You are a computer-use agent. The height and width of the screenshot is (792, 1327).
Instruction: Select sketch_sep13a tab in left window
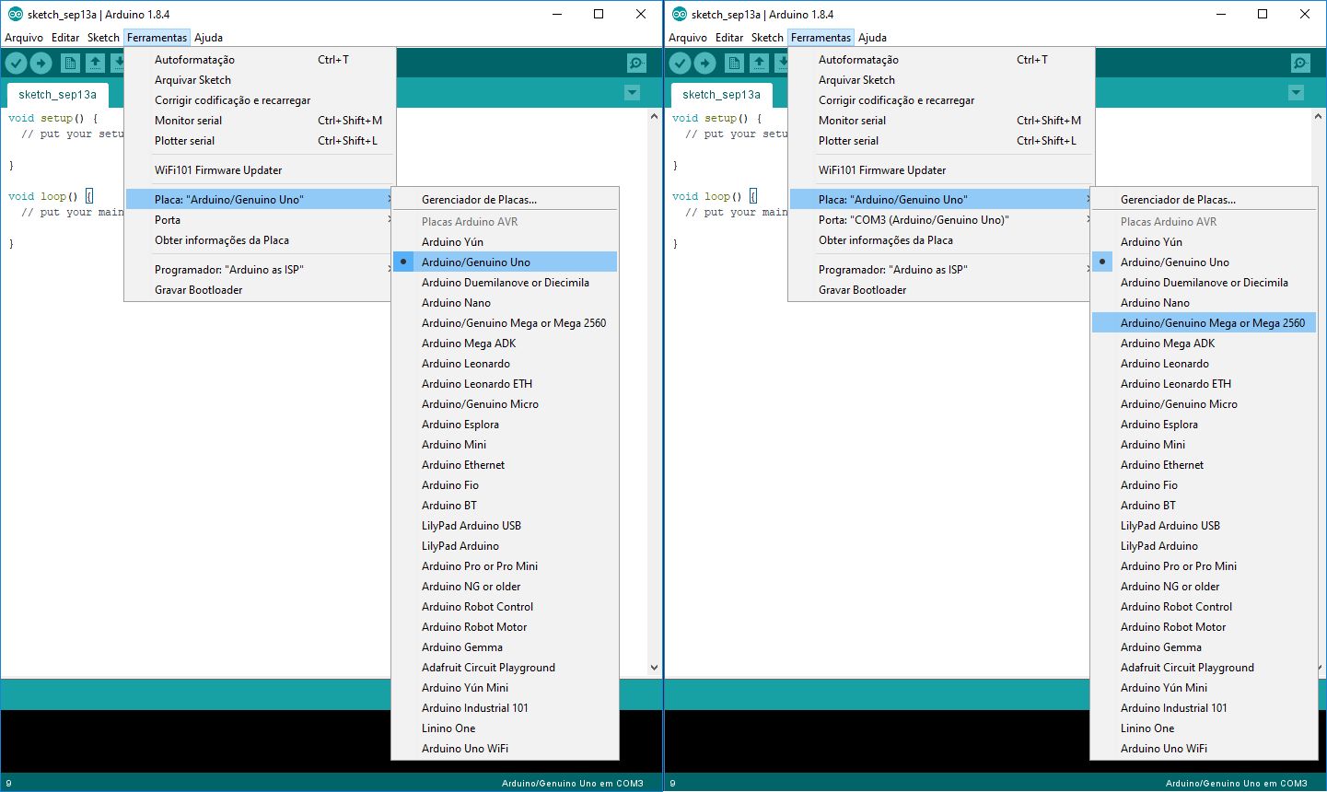[x=57, y=95]
